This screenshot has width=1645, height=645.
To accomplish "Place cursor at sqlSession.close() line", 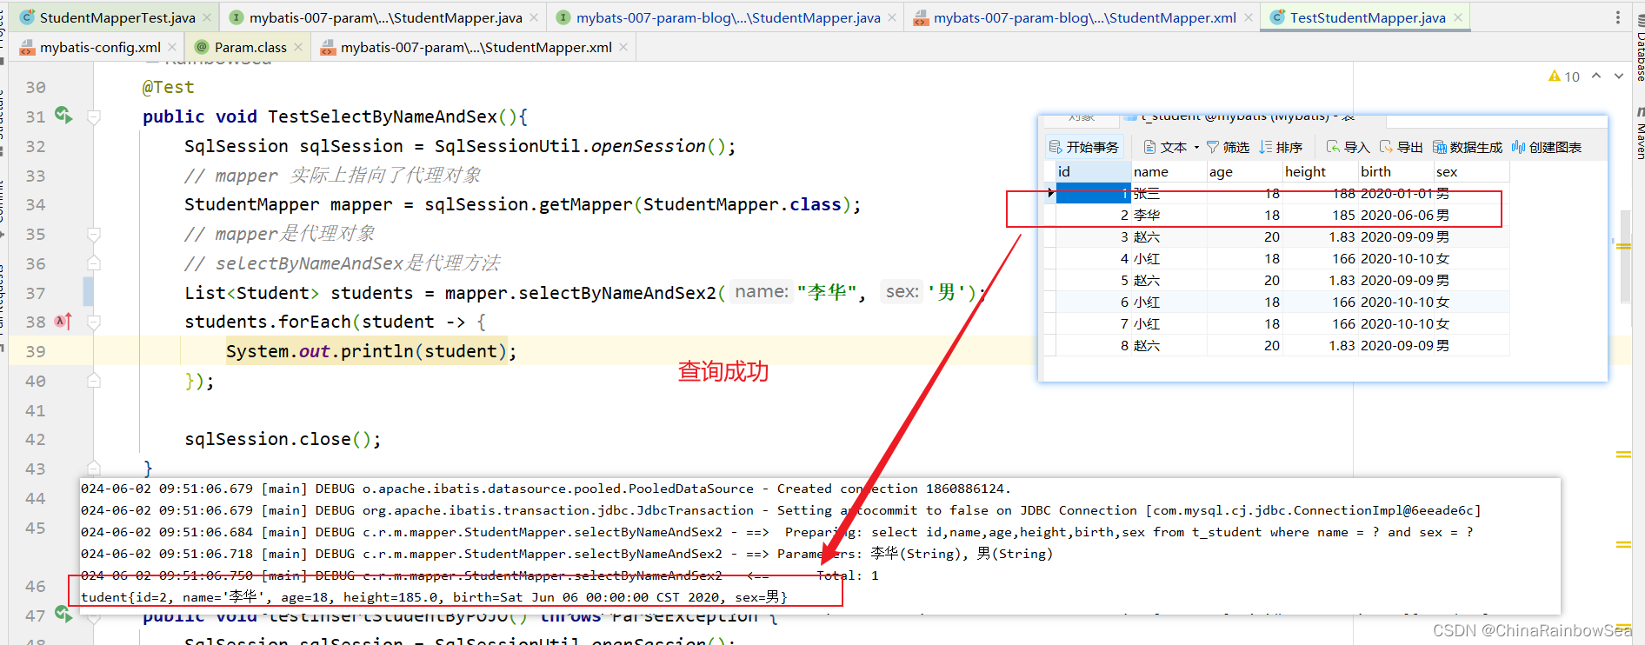I will 283,439.
